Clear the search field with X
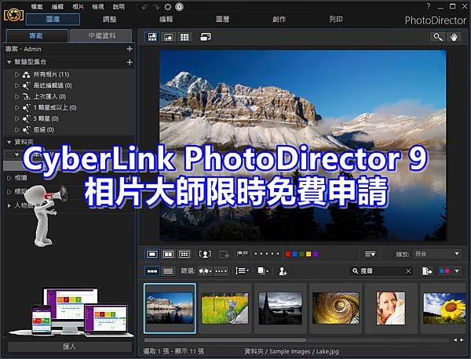This screenshot has height=359, width=471. point(408,271)
